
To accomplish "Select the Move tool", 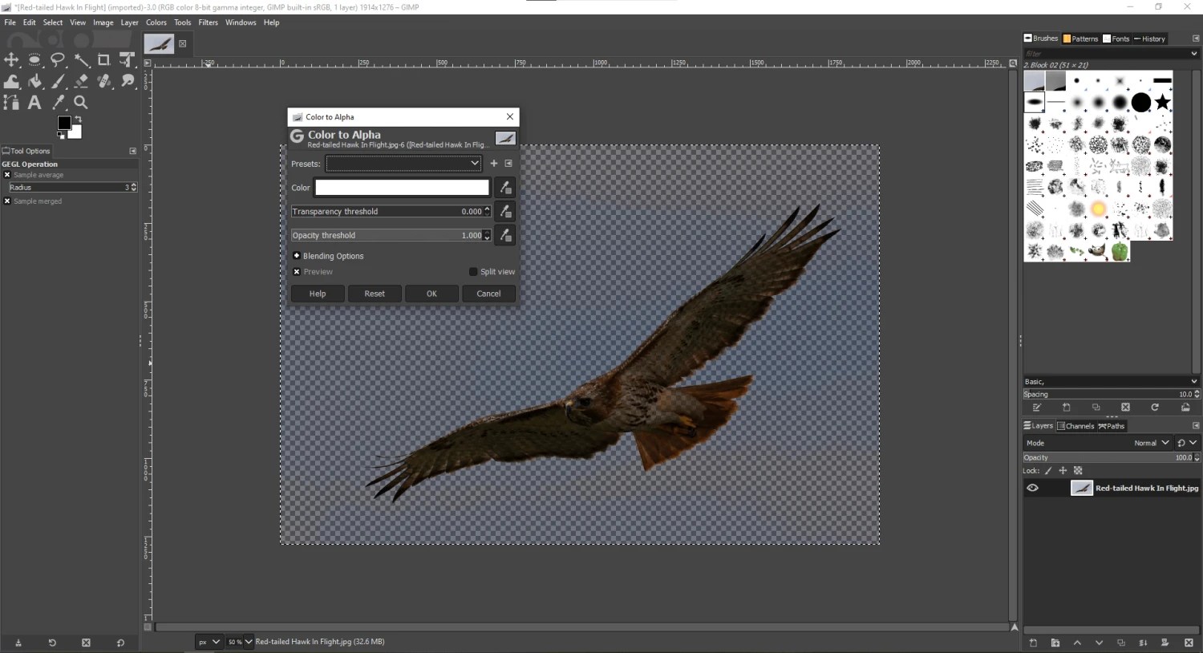I will 11,59.
